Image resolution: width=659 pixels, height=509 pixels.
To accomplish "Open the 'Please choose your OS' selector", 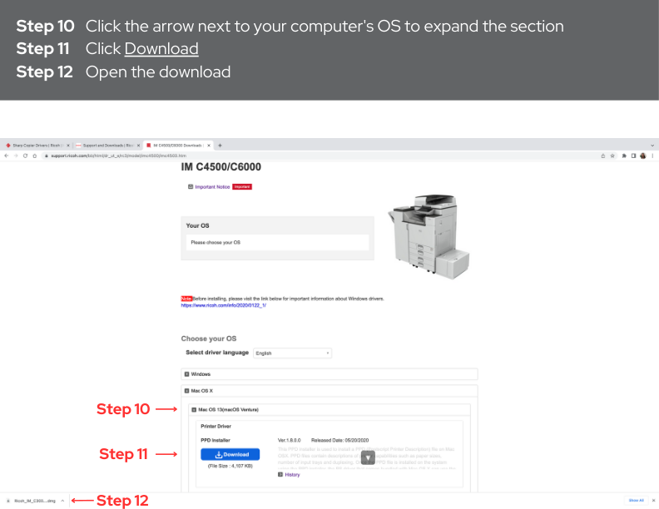I will 277,242.
